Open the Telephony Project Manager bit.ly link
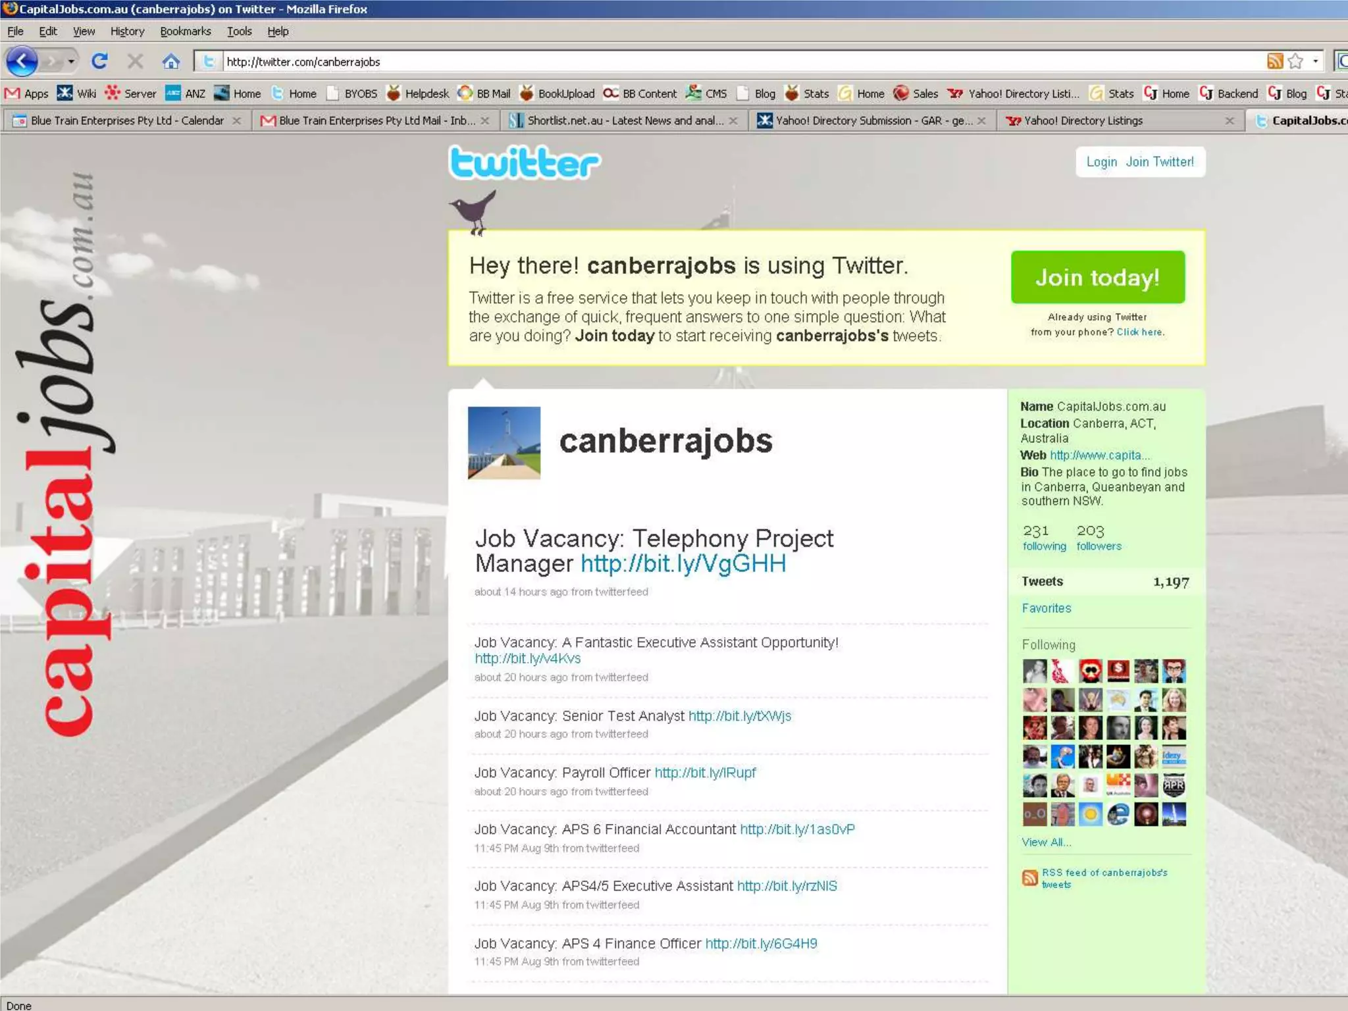 pyautogui.click(x=683, y=563)
